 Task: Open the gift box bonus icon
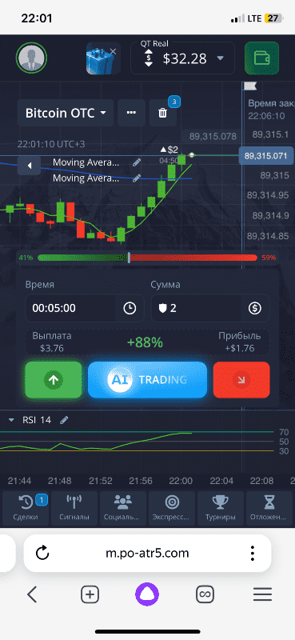click(101, 59)
